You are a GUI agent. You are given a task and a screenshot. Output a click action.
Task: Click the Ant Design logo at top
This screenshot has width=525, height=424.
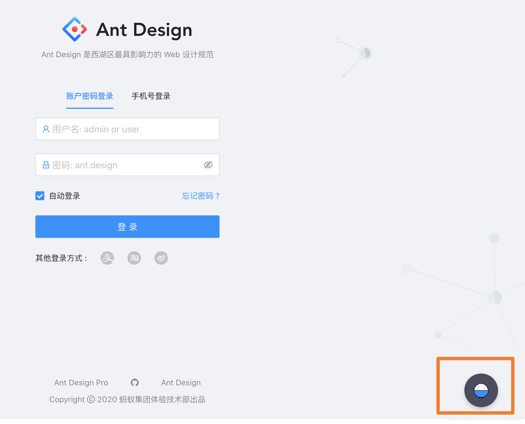(74, 29)
